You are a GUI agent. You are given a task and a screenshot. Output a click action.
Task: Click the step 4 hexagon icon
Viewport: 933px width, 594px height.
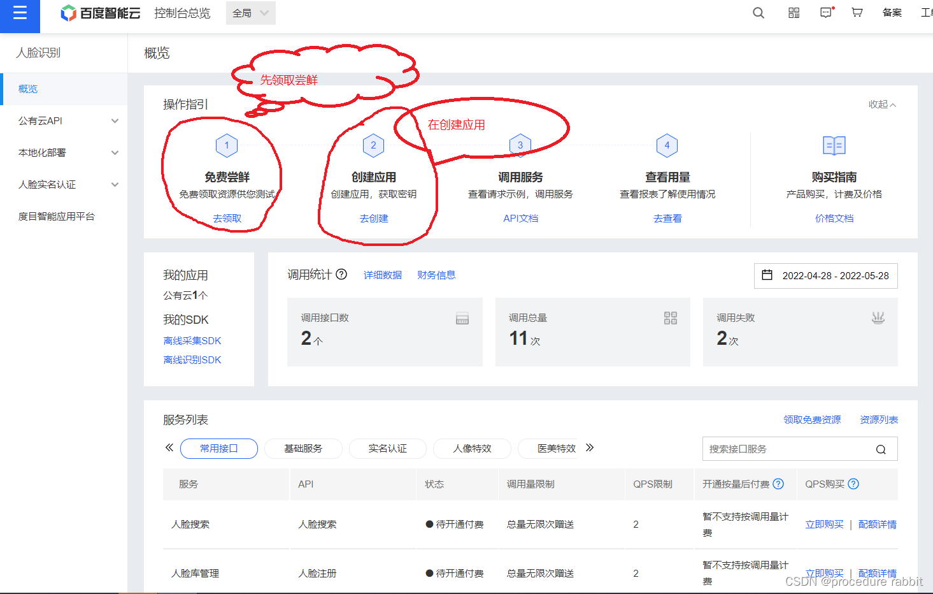667,145
